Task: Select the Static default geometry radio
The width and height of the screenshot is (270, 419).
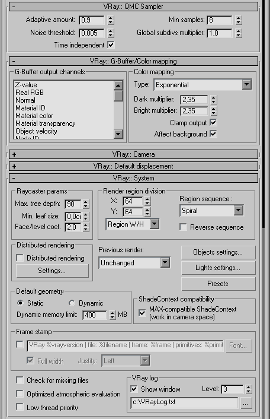Action: click(20, 303)
